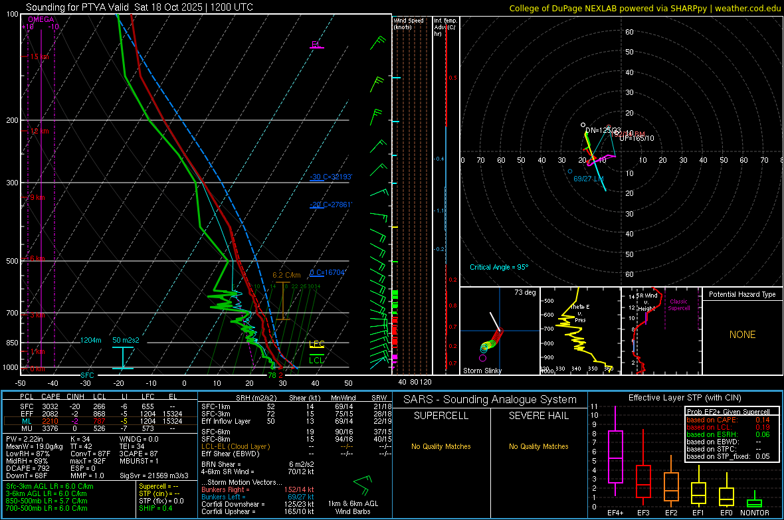
Task: Click the SigSvr = 21569 m3/s3 value
Action: pos(154,476)
